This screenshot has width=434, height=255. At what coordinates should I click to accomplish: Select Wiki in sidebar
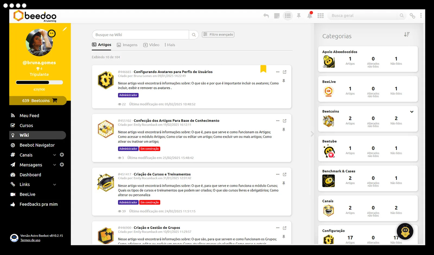point(38,135)
